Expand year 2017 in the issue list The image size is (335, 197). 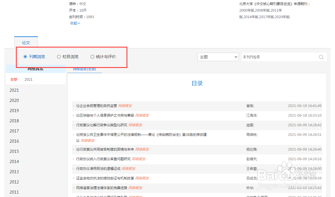[14, 131]
